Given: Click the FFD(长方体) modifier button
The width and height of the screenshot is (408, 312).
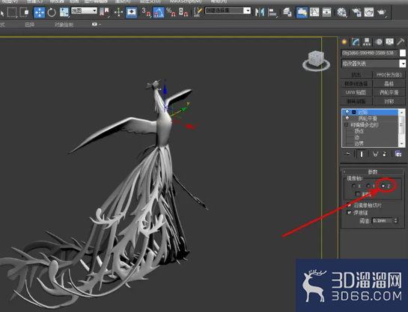Looking at the screenshot, I should (389, 75).
